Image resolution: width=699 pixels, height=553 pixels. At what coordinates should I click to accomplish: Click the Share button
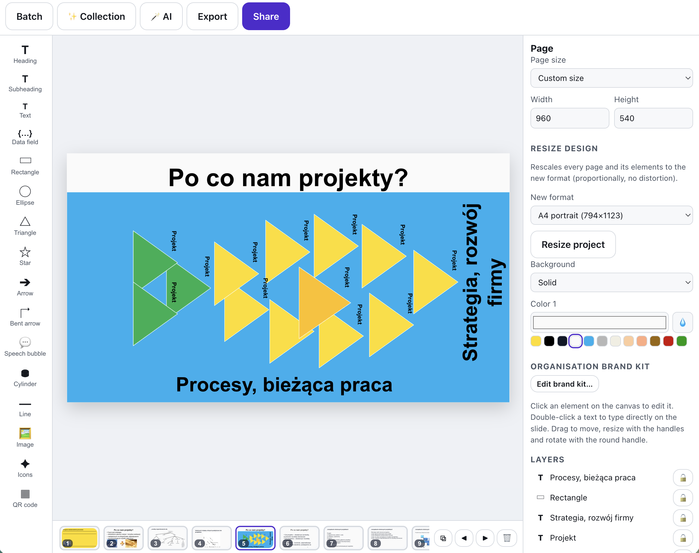click(x=266, y=16)
